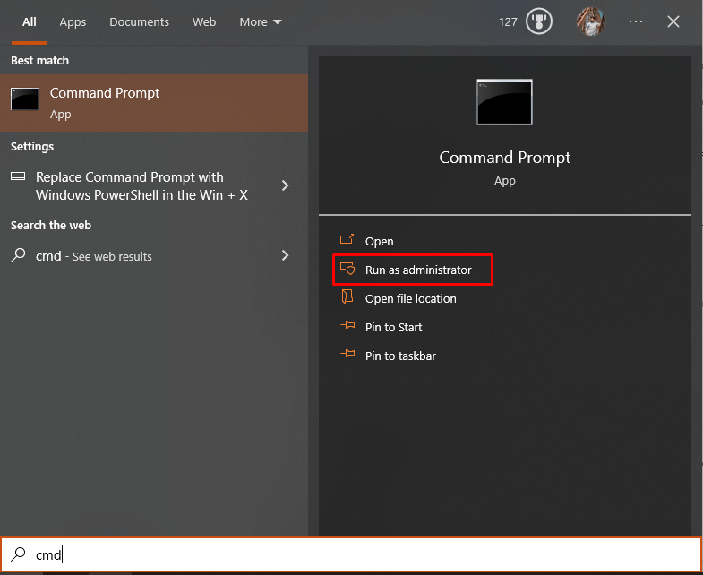The height and width of the screenshot is (575, 703).
Task: Expand the More filter dropdown
Action: 261,22
